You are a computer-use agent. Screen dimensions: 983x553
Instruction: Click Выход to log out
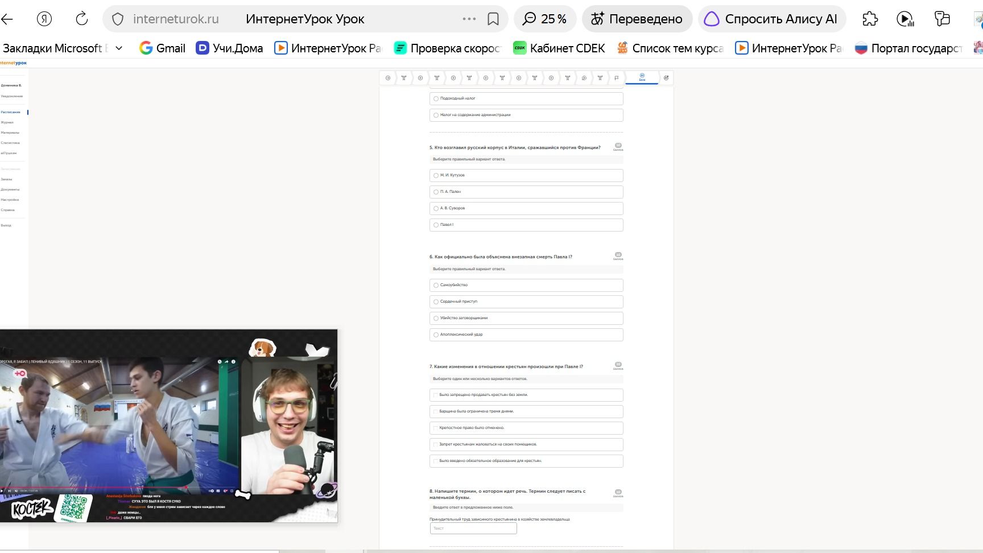6,225
